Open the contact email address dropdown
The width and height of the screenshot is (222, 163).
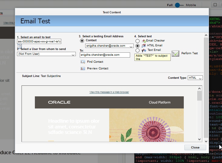click(x=109, y=46)
